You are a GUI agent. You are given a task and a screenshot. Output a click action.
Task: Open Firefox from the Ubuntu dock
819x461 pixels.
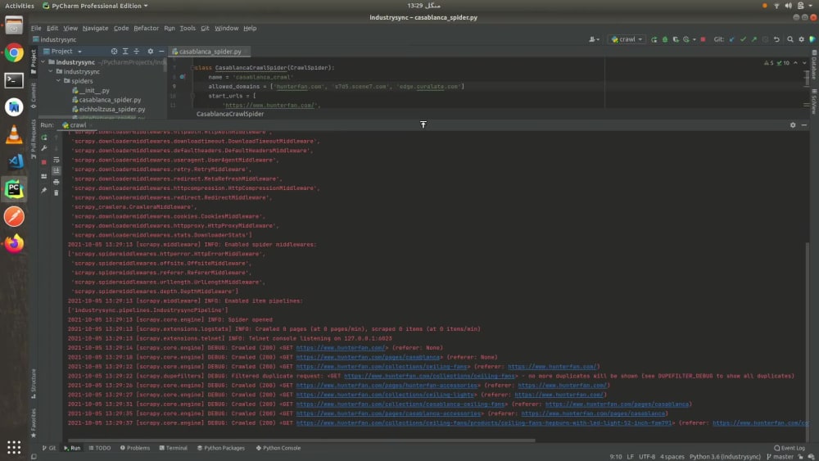(14, 244)
